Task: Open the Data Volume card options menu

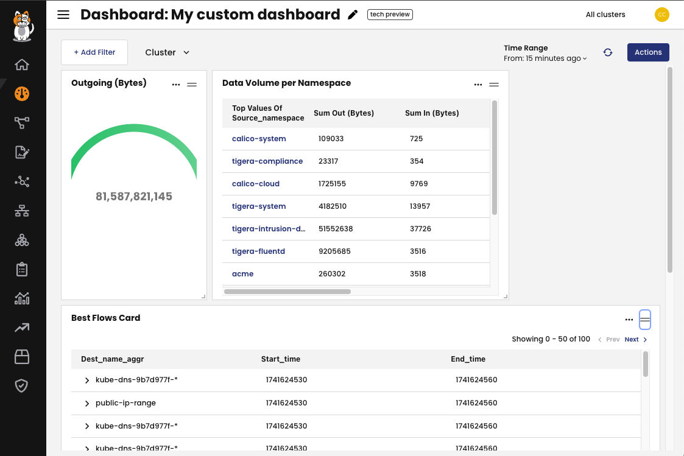Action: click(478, 84)
